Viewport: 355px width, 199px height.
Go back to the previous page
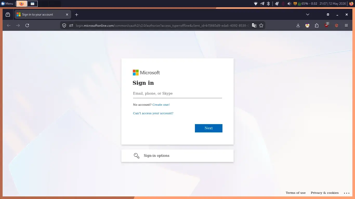[9, 25]
